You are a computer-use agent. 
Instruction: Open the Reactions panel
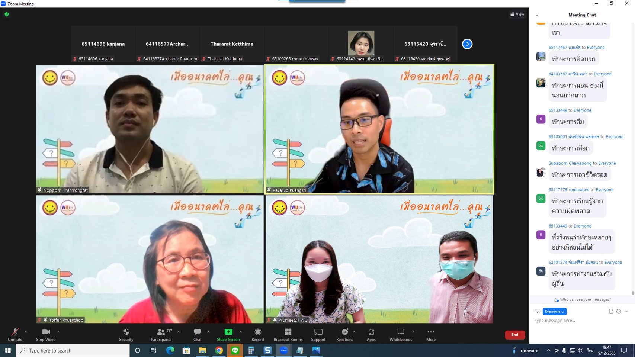point(344,334)
